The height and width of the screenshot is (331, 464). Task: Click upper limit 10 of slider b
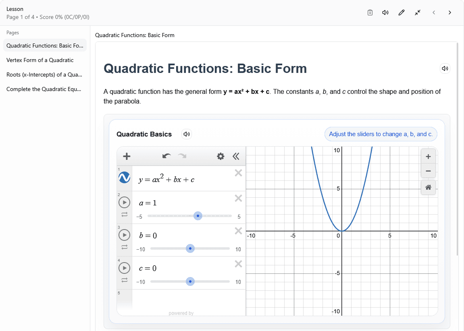click(x=238, y=249)
